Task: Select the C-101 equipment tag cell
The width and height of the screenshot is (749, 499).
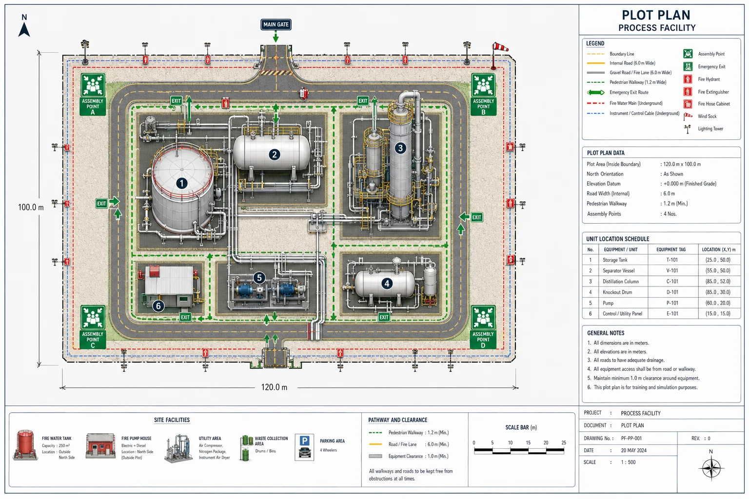Action: click(x=672, y=281)
